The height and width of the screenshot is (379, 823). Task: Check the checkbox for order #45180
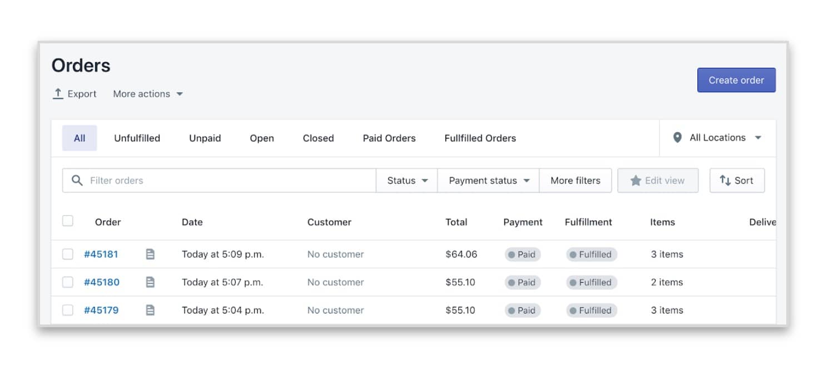pos(67,282)
